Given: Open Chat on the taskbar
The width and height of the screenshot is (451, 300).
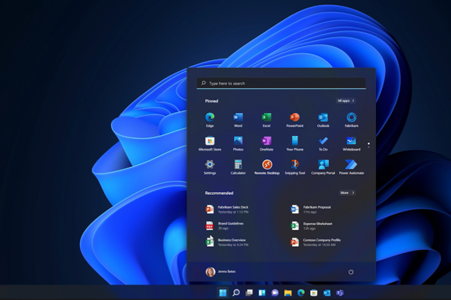Looking at the screenshot, I should 275,293.
